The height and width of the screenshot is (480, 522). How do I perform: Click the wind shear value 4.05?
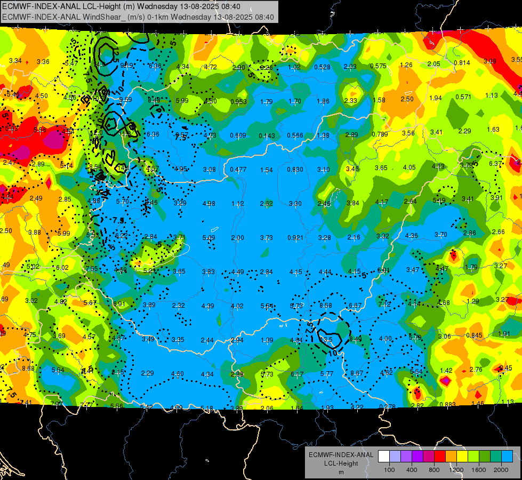pyautogui.click(x=409, y=167)
